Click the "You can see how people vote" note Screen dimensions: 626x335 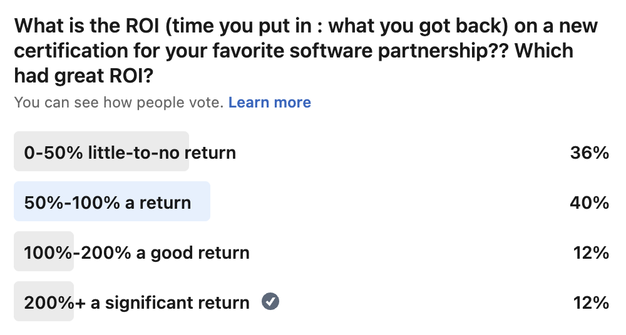click(x=118, y=102)
